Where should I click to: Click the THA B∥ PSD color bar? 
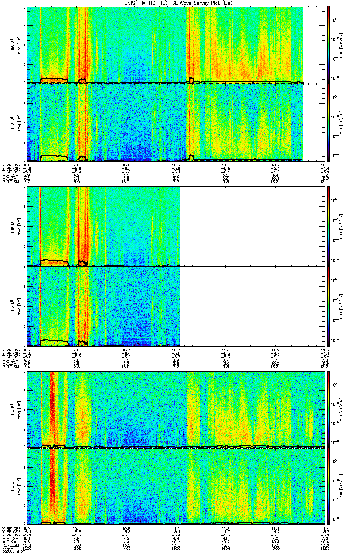click(328, 122)
